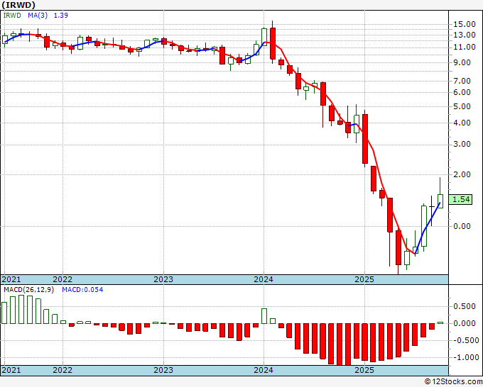The height and width of the screenshot is (387, 483).
Task: Click 2022 on the price chart timeline
Action: point(63,279)
